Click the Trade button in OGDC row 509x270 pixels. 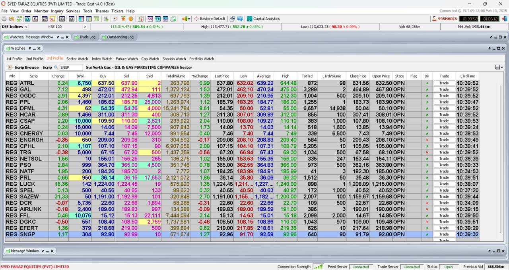point(444,96)
